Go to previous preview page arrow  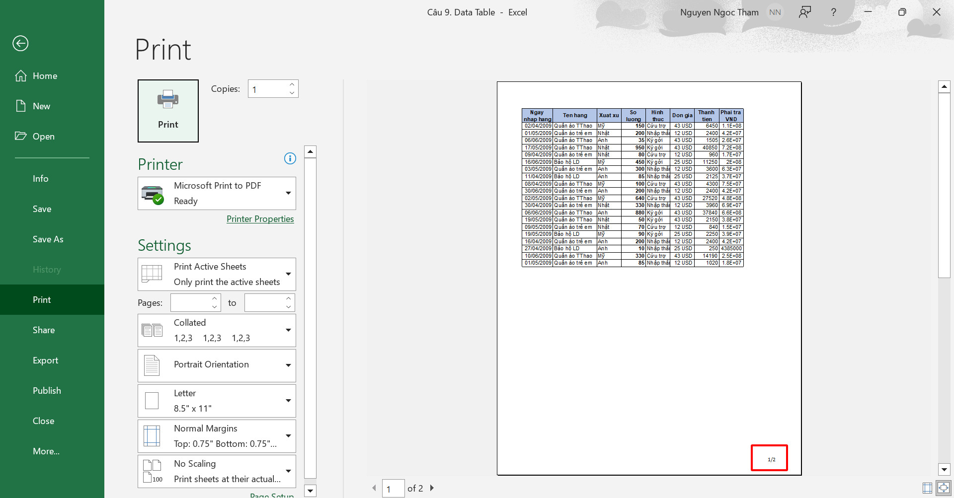pyautogui.click(x=374, y=488)
